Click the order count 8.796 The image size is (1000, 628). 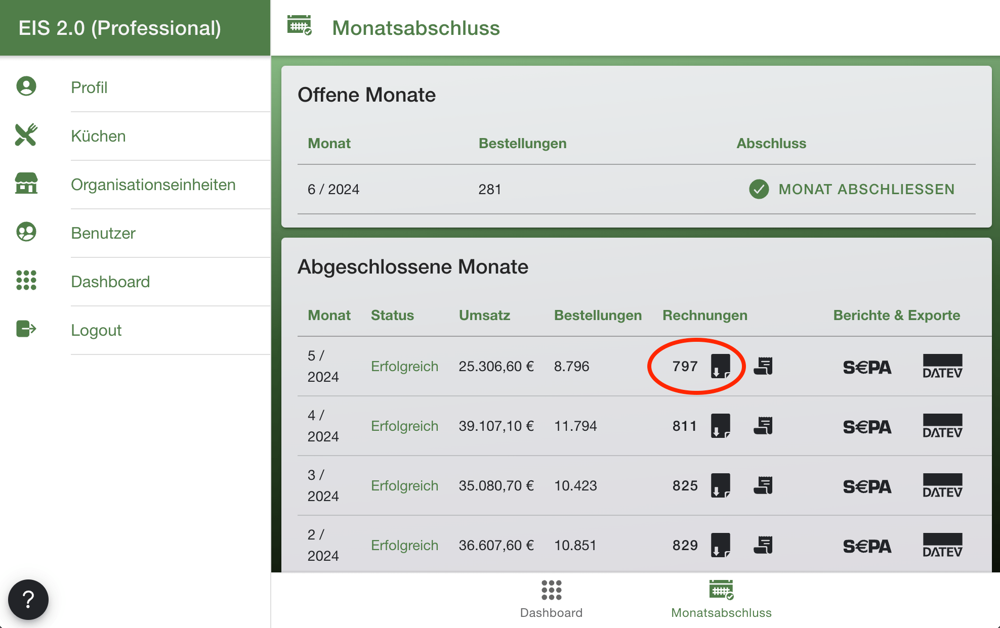(x=572, y=366)
